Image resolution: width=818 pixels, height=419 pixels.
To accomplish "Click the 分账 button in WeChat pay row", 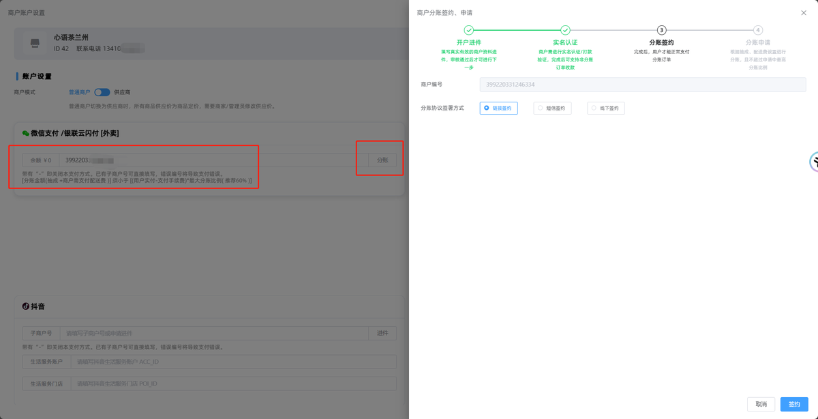I will 382,160.
